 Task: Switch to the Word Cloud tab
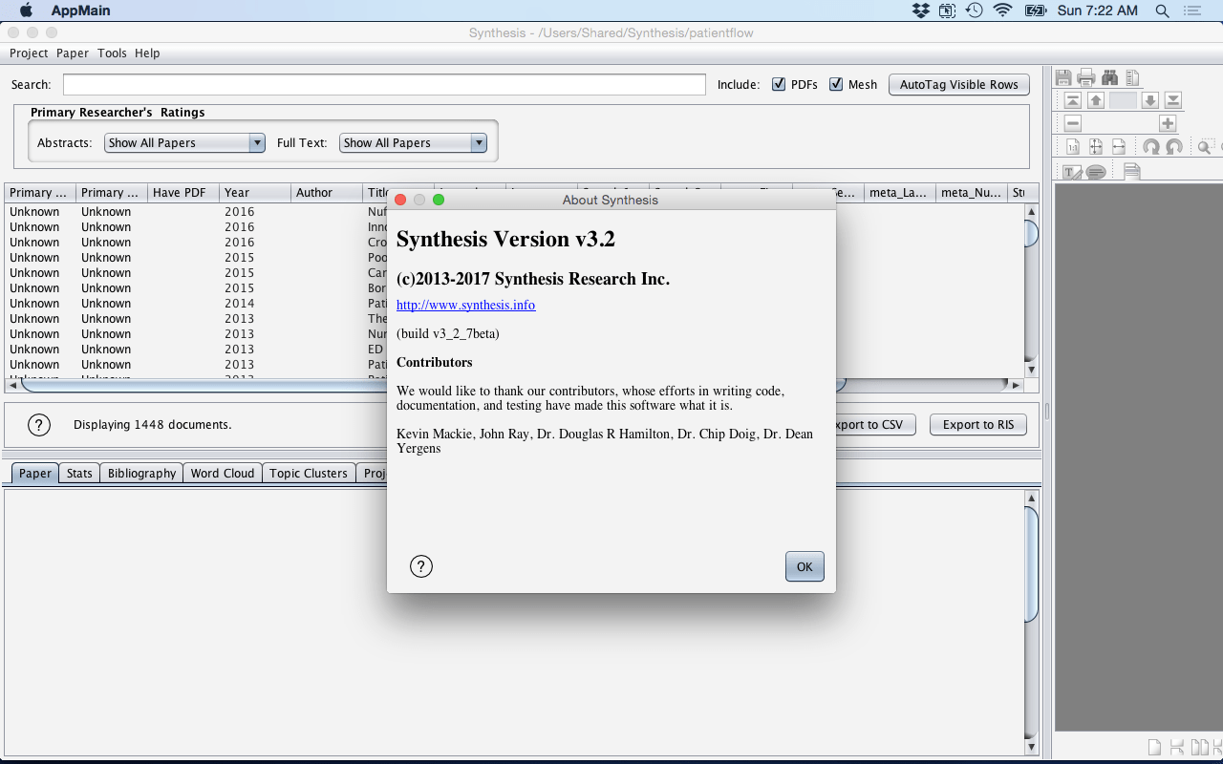pyautogui.click(x=223, y=473)
